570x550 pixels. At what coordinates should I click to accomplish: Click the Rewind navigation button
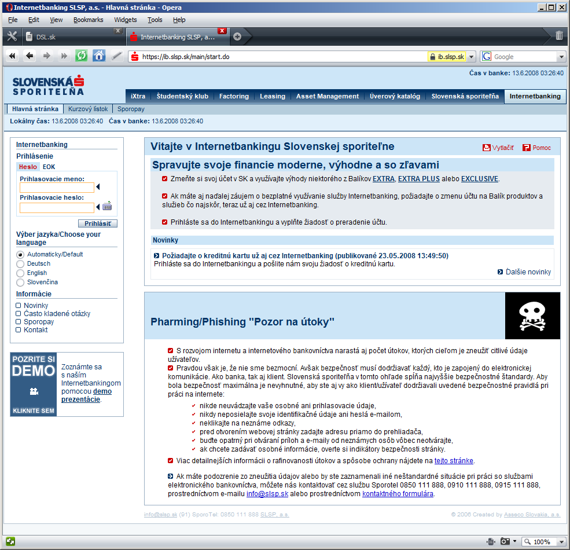tap(12, 56)
